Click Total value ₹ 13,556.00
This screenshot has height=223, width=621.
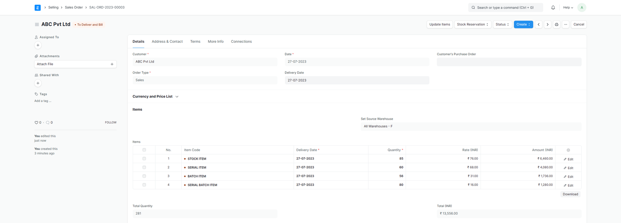pyautogui.click(x=509, y=213)
